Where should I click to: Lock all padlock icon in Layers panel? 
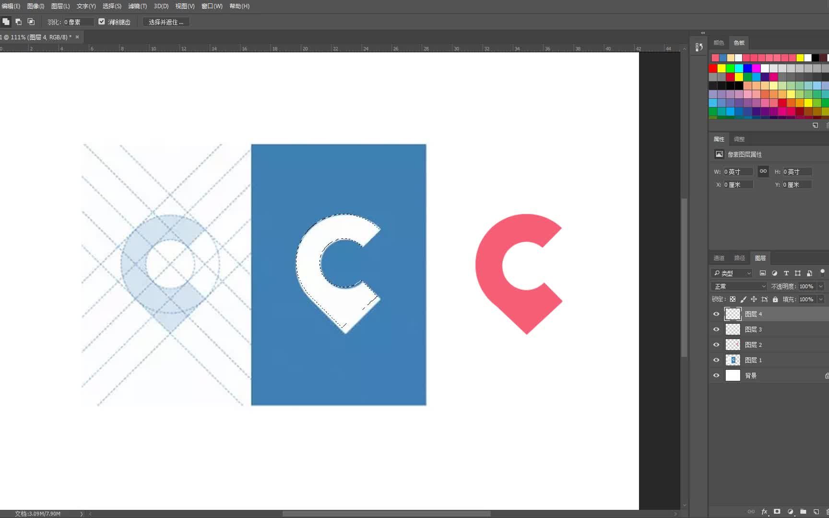[x=775, y=299]
